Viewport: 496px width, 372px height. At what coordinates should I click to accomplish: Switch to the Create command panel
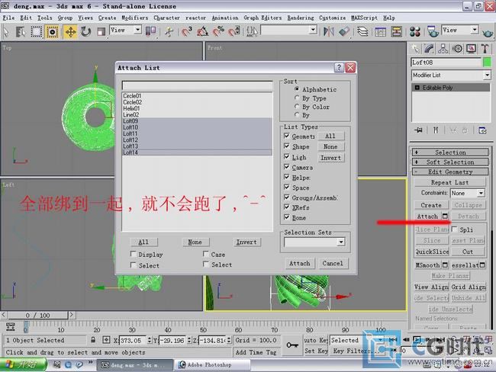point(415,49)
